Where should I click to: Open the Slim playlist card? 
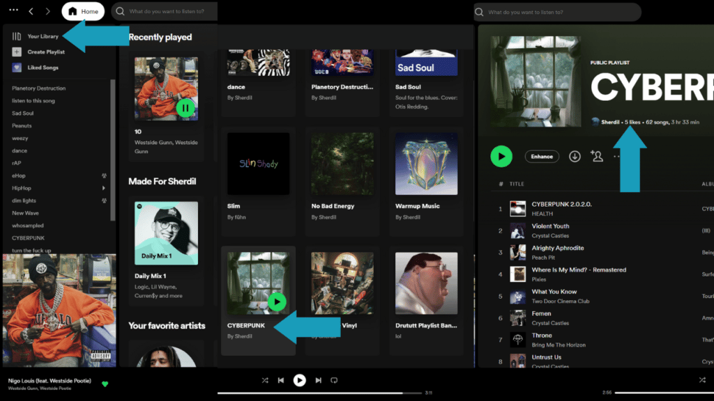(x=258, y=181)
